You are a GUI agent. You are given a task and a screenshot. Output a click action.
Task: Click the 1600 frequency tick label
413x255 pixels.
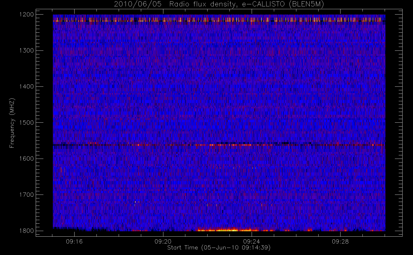(x=27, y=159)
